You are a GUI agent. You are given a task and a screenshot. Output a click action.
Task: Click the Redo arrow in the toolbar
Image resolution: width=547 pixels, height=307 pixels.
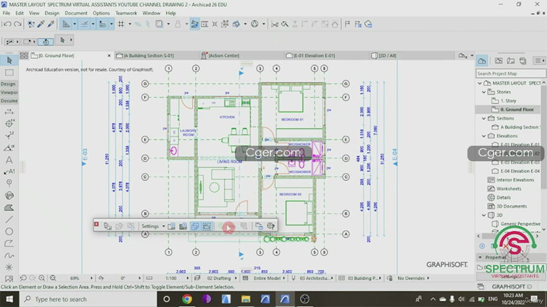(x=17, y=24)
